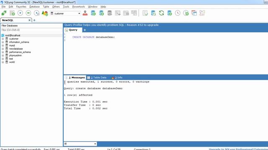Click execute and edit result icon
This screenshot has height=150, width=268.
36,13
